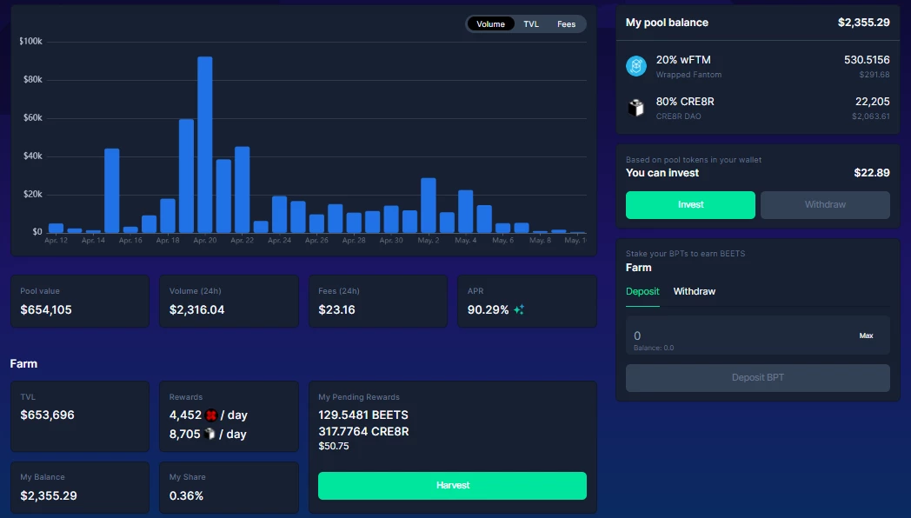911x518 pixels.
Task: Harvest pending BEETS and CRE8R rewards
Action: point(452,486)
